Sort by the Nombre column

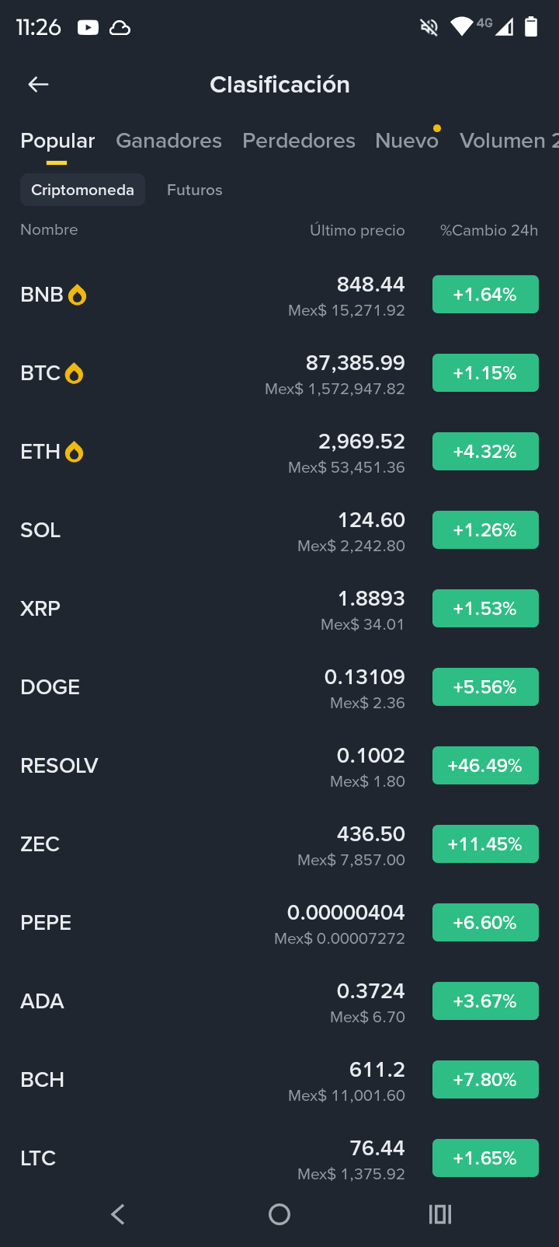coord(49,229)
